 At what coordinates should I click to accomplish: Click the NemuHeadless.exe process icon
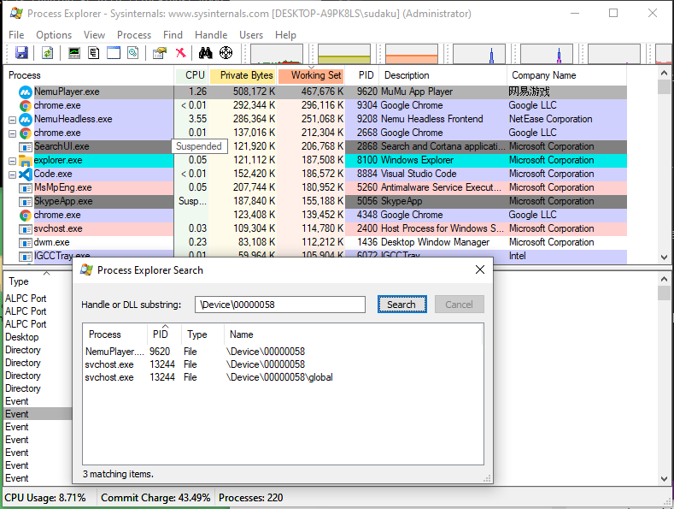pyautogui.click(x=26, y=119)
